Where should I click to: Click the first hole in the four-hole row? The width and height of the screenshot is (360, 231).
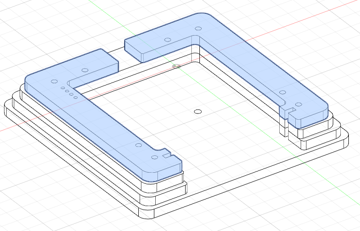click(62, 88)
